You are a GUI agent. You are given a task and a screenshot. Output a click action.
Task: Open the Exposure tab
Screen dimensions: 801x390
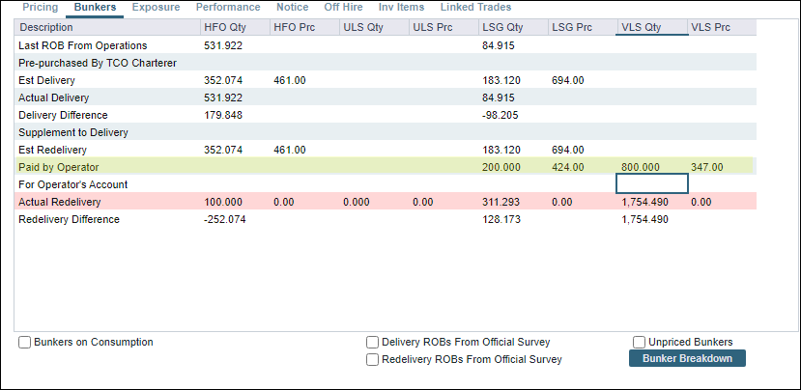156,8
